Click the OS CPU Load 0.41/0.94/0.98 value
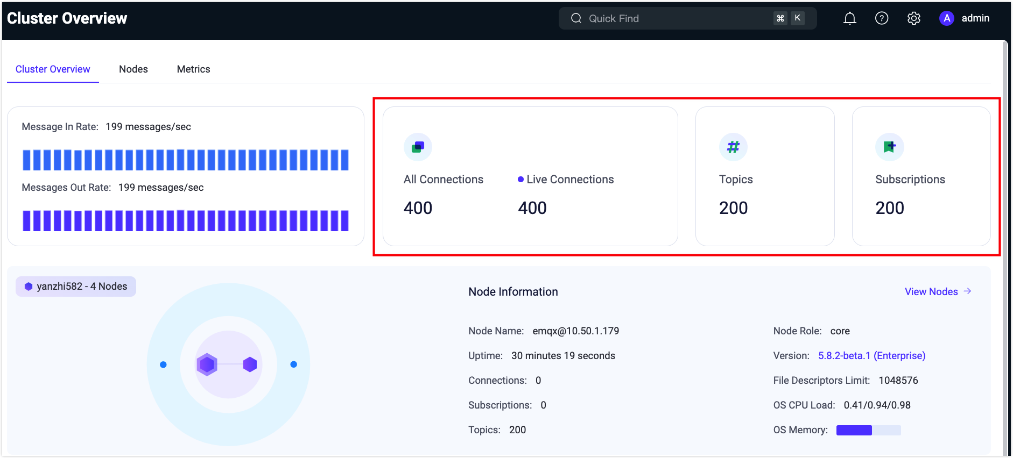The image size is (1013, 458). tap(877, 405)
